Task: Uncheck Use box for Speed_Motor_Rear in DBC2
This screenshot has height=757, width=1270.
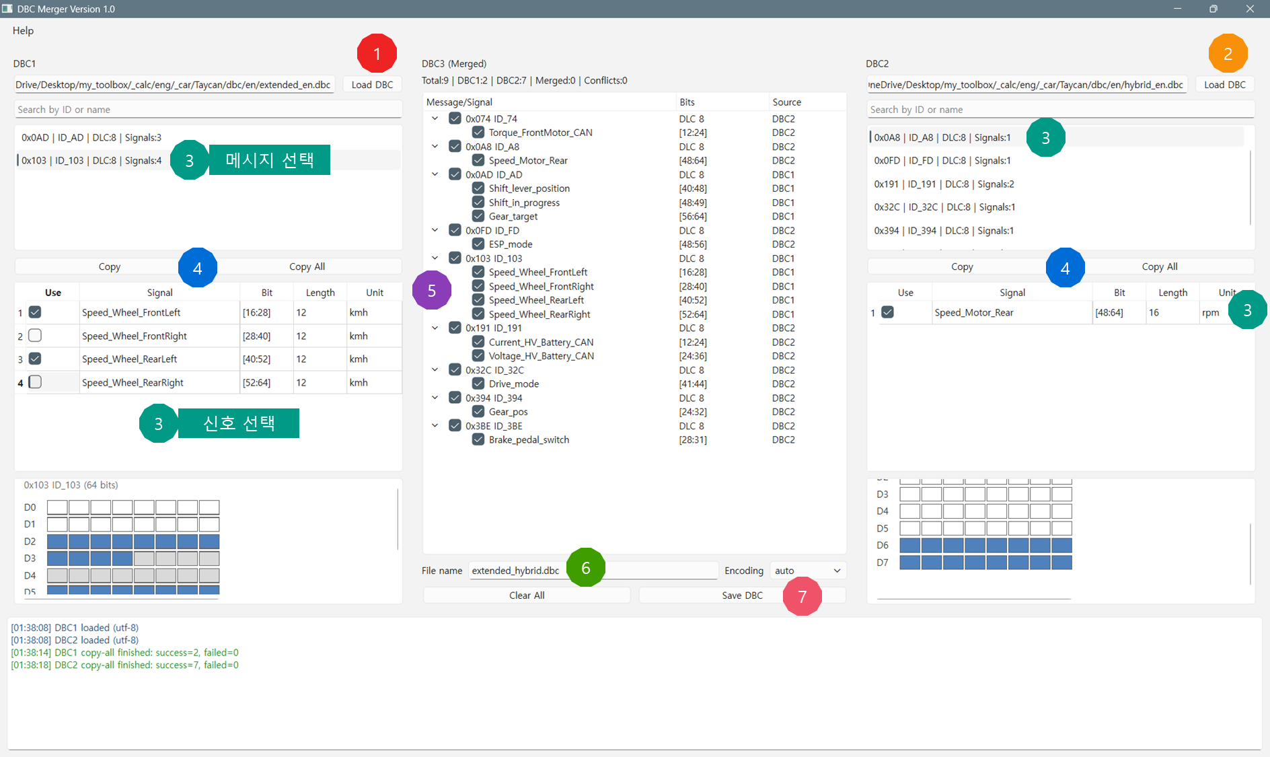Action: 887,312
